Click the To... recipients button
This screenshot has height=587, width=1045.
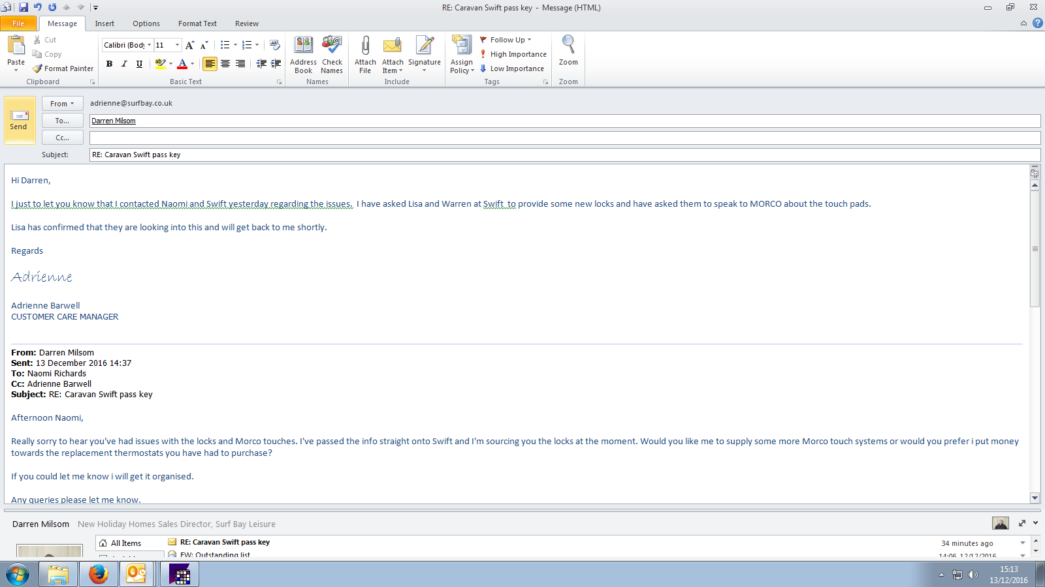pyautogui.click(x=62, y=121)
